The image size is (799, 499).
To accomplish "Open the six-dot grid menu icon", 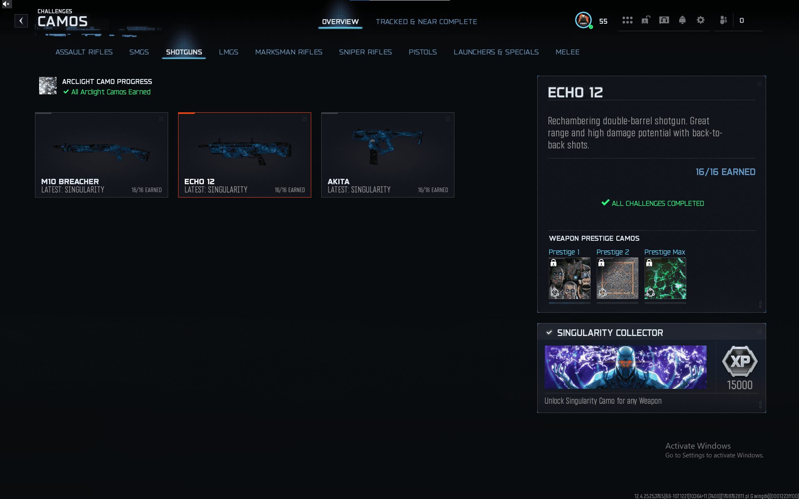I will click(627, 20).
